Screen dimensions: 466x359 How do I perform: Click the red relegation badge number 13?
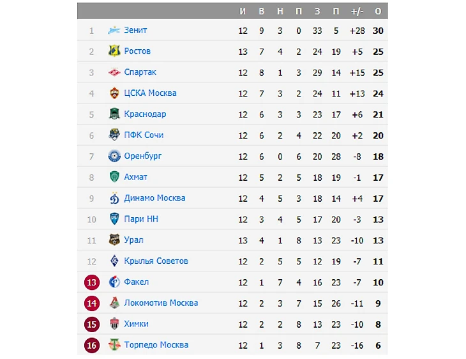point(92,282)
